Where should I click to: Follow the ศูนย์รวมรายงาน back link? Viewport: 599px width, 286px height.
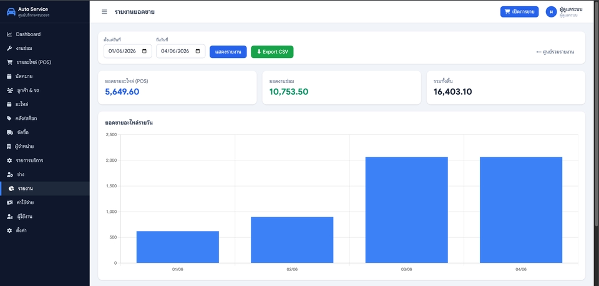(555, 52)
